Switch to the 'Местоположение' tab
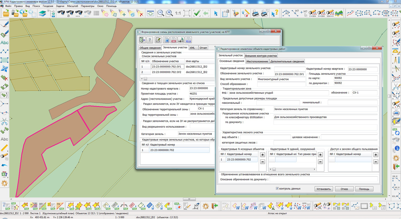The image size is (401, 219). [257, 61]
